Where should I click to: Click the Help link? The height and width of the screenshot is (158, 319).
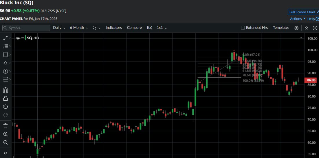[x=311, y=19]
